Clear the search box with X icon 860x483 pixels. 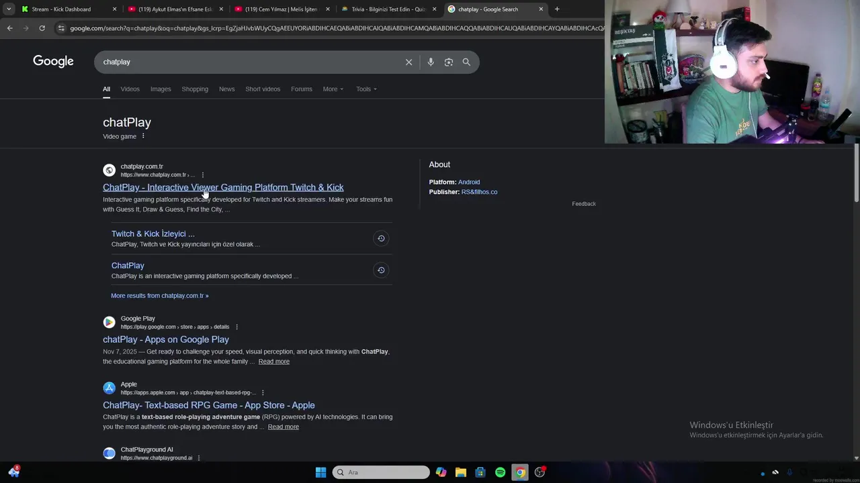(x=408, y=62)
